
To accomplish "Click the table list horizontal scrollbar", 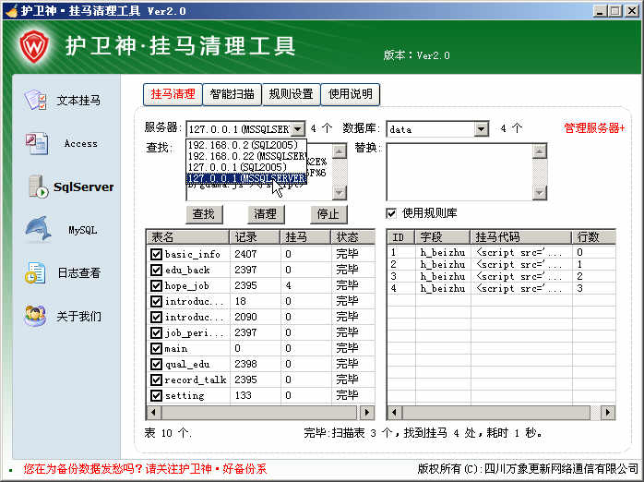I will coord(258,413).
